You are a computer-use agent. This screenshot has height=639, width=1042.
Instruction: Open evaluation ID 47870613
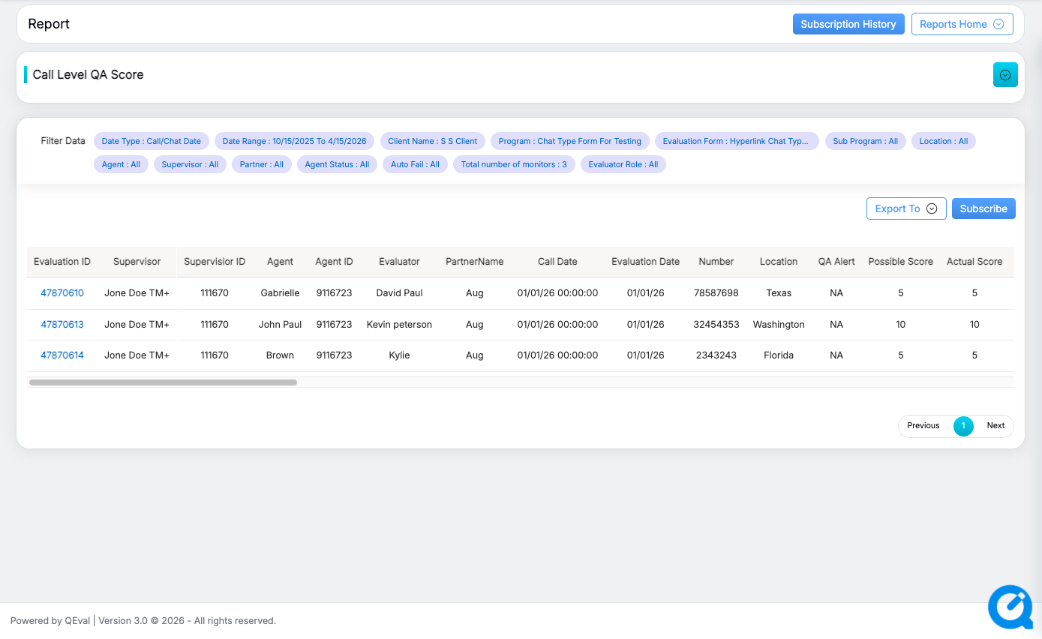coord(62,325)
